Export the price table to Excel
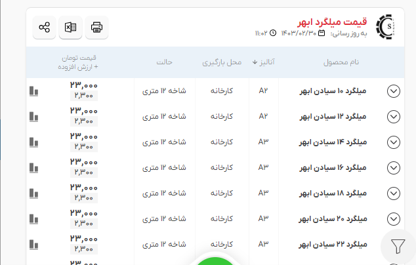 click(x=70, y=28)
